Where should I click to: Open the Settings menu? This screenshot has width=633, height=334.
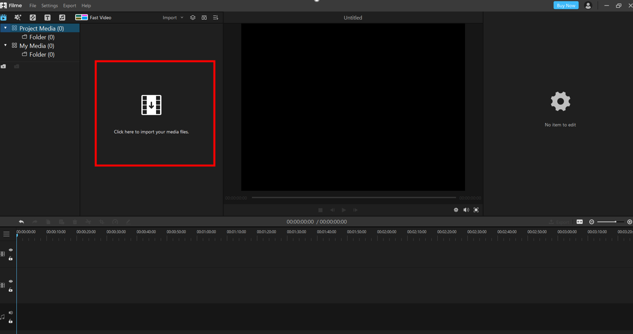pyautogui.click(x=49, y=5)
